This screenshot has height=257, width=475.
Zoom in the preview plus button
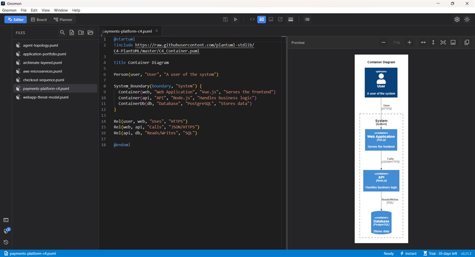[x=409, y=42]
